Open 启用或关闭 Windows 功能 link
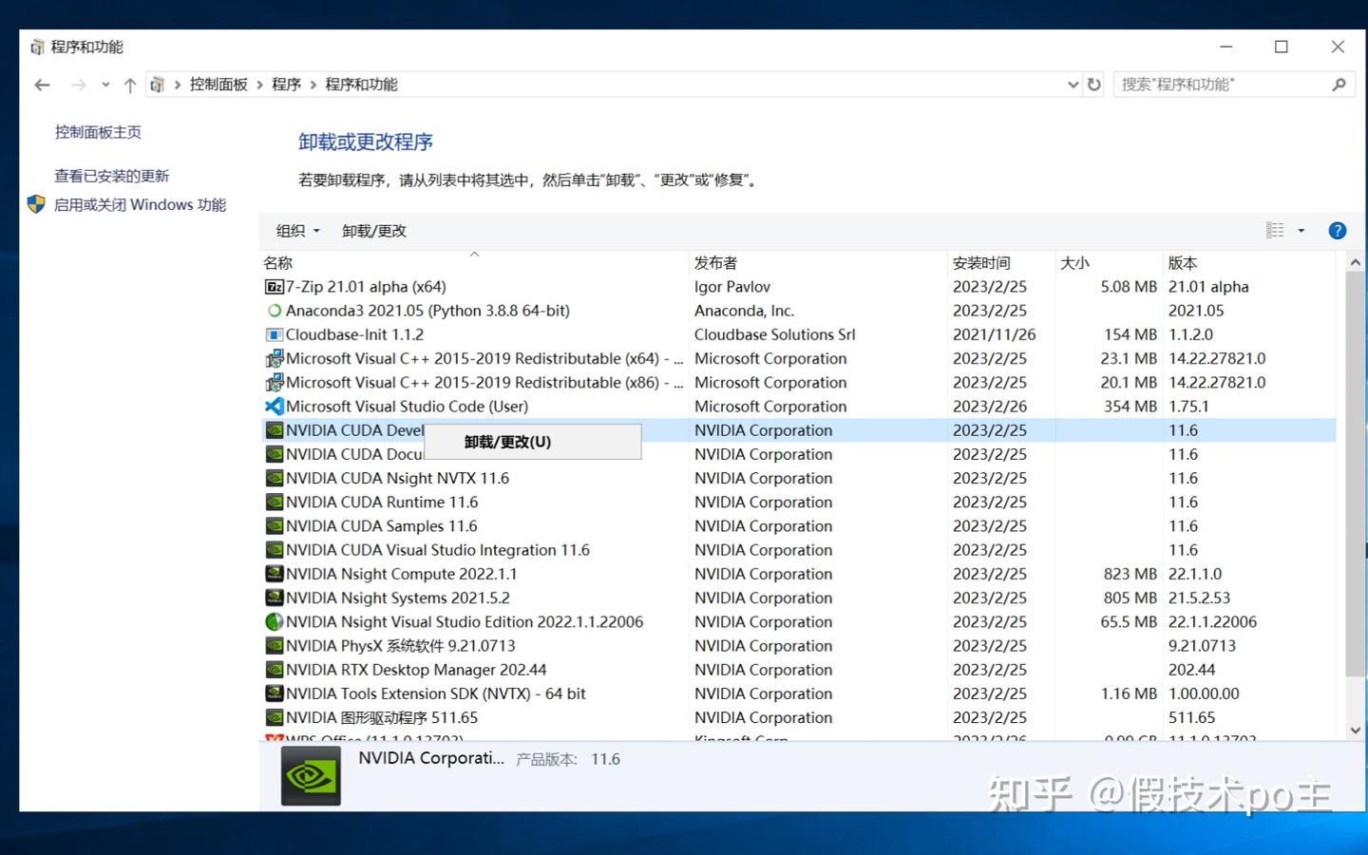 (x=140, y=204)
